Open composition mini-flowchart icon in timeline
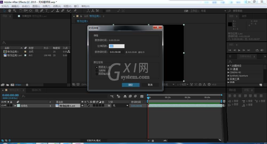This screenshot has width=267, height=144. pyautogui.click(x=112, y=96)
